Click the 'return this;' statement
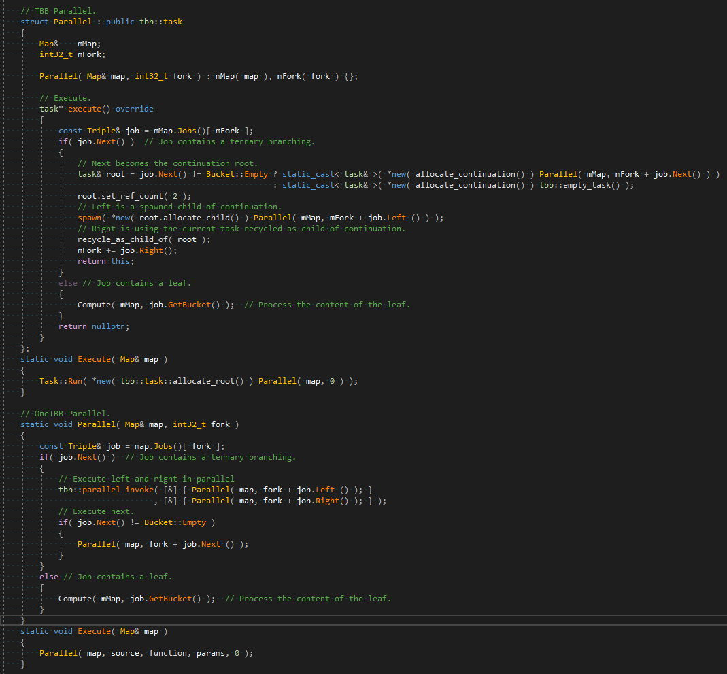This screenshot has height=674, width=727. coord(105,261)
